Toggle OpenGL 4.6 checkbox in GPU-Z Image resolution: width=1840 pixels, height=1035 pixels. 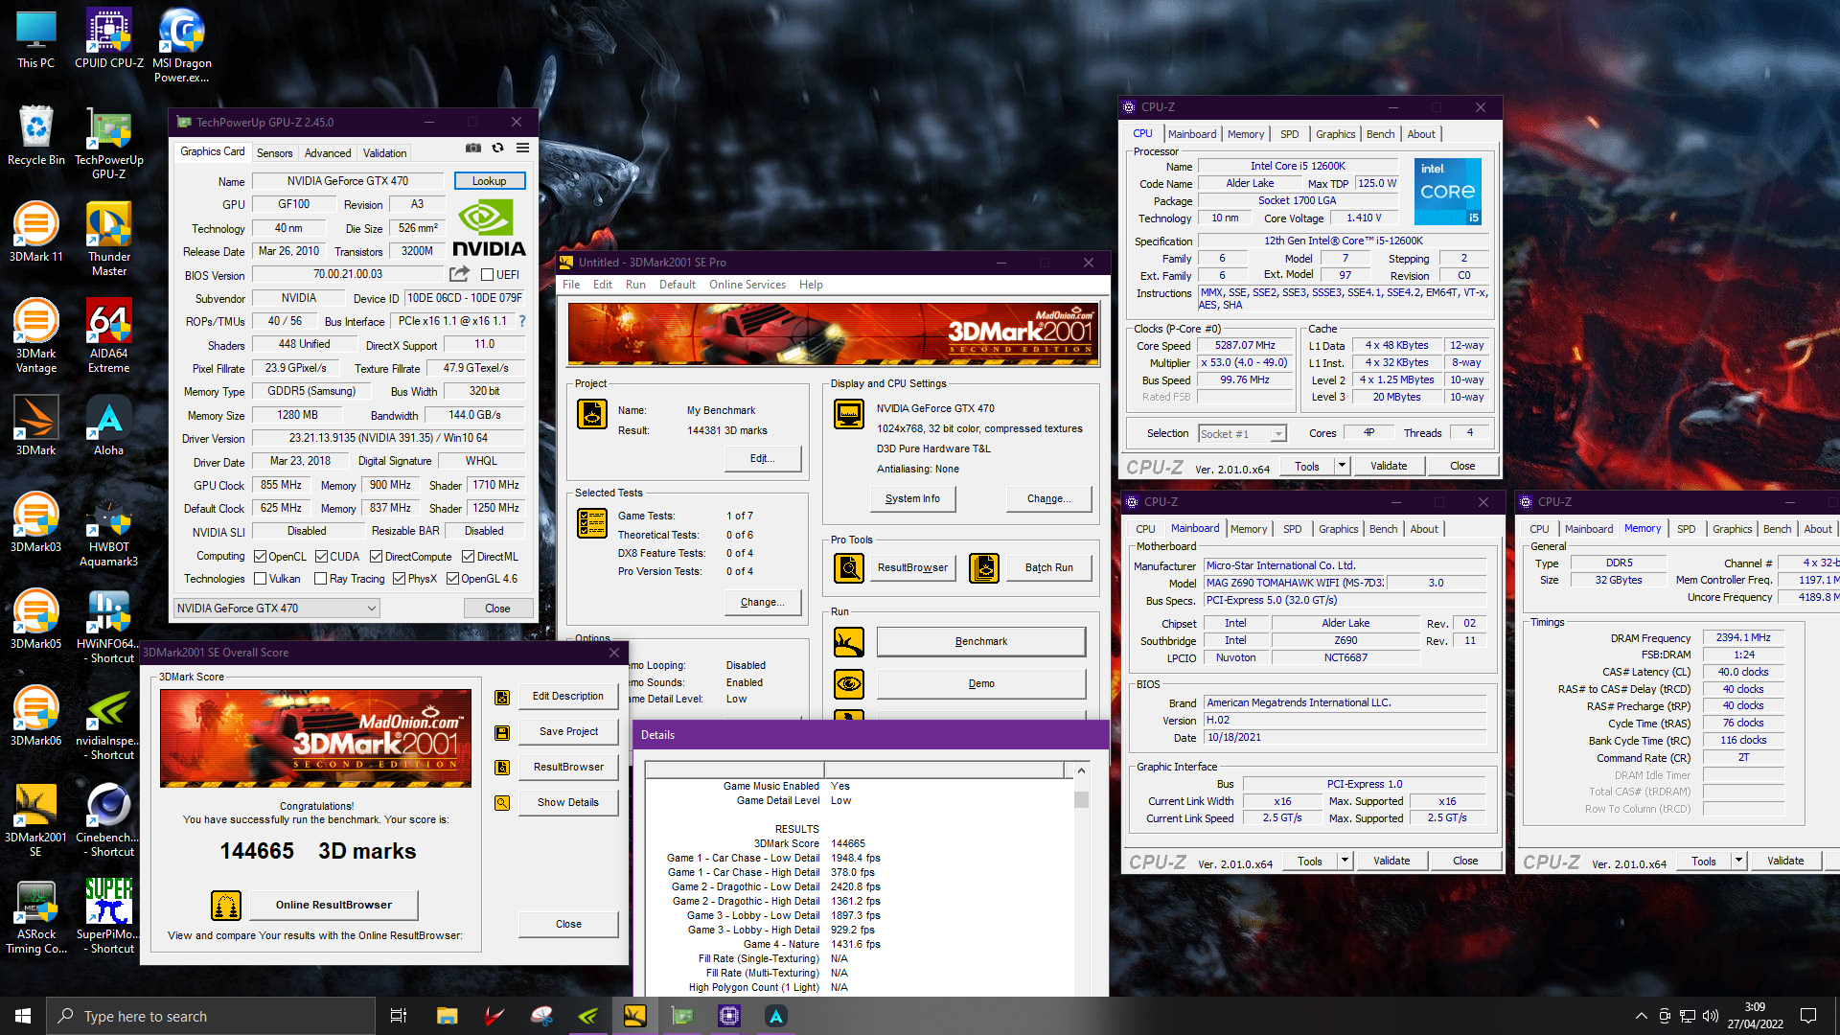coord(452,579)
